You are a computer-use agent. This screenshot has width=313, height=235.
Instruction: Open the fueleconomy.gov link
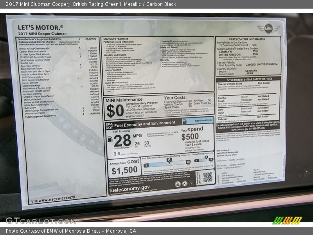tap(129, 188)
